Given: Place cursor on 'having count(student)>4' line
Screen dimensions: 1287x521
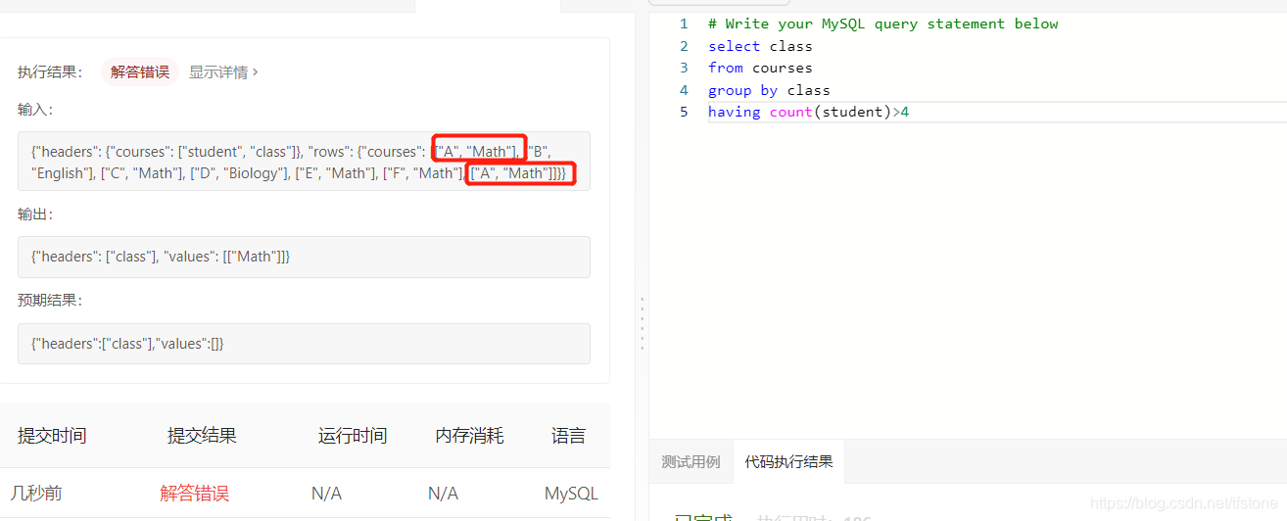Looking at the screenshot, I should tap(808, 112).
